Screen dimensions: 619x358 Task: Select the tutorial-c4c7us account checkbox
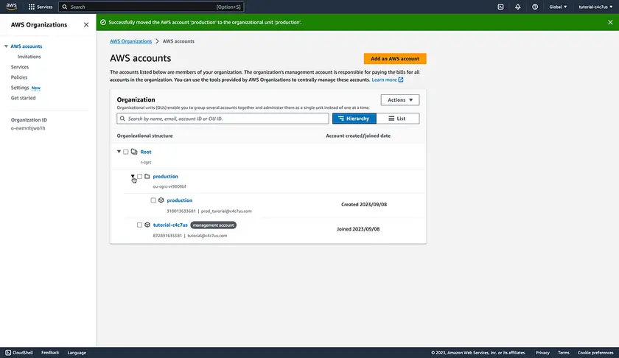139,225
